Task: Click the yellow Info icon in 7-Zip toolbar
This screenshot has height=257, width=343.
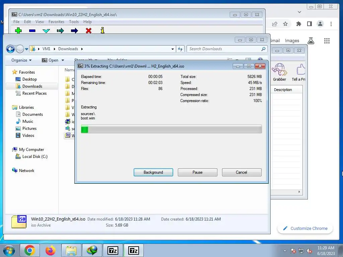Action: pos(102,30)
